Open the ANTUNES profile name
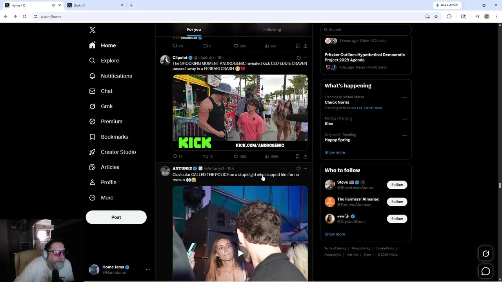The width and height of the screenshot is (502, 282). [x=182, y=168]
